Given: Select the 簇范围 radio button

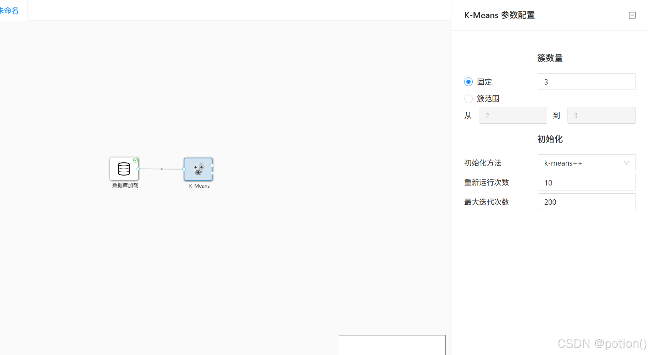Looking at the screenshot, I should click(x=468, y=98).
